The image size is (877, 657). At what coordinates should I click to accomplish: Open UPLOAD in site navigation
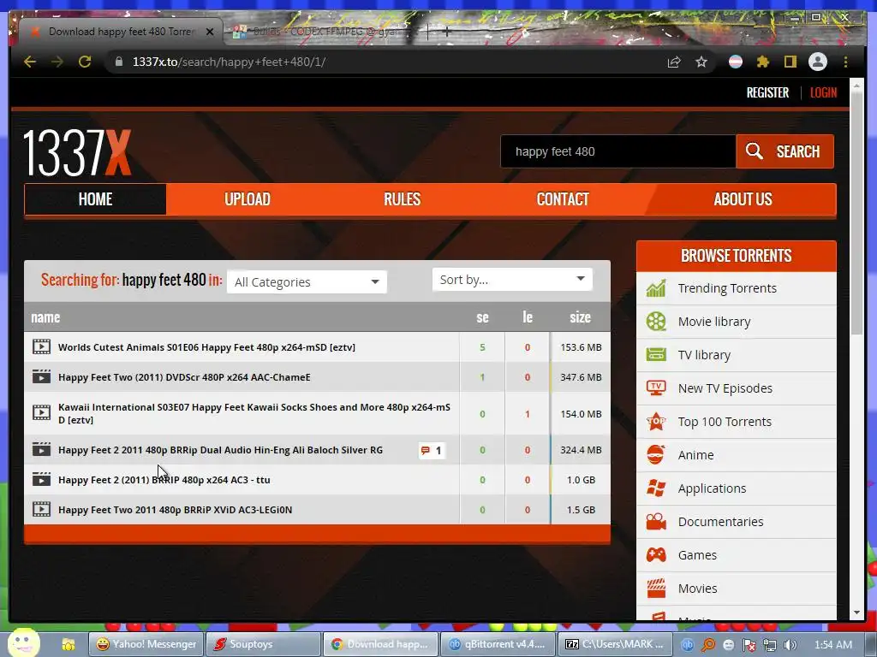(248, 198)
